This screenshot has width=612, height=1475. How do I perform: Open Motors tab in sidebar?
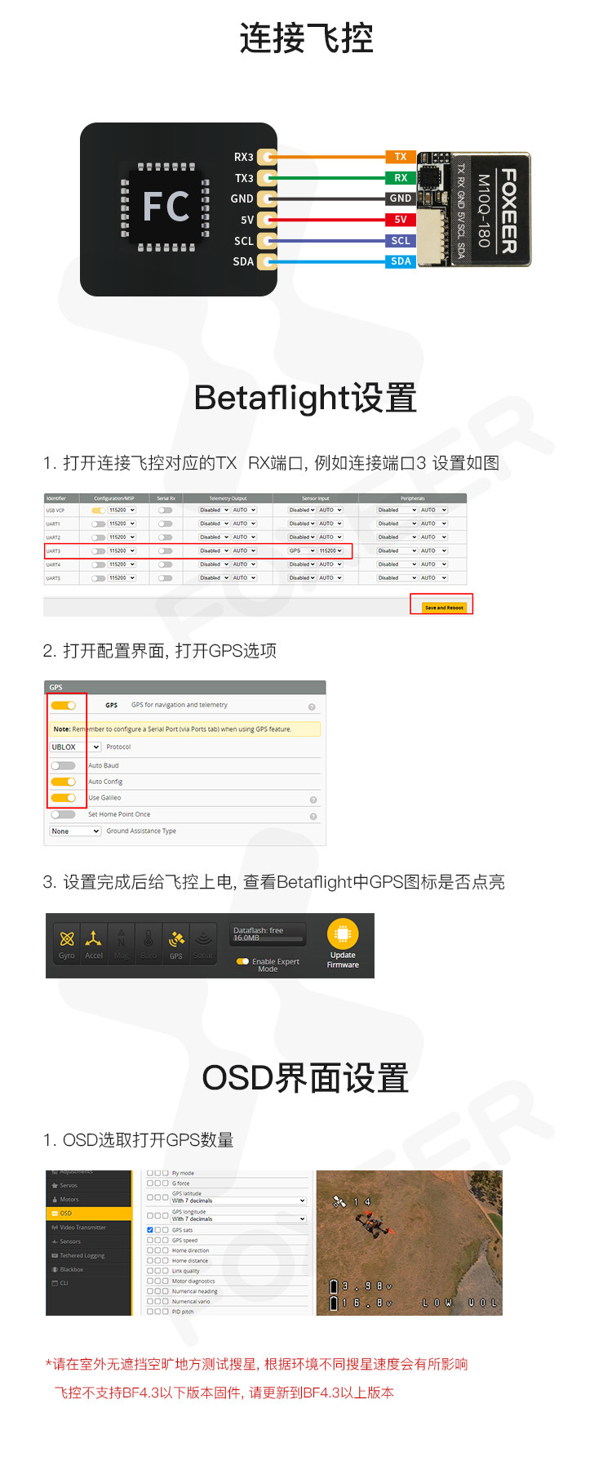pos(89,1200)
